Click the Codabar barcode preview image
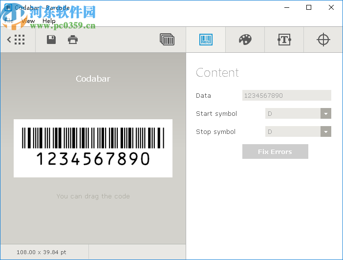 (93, 148)
